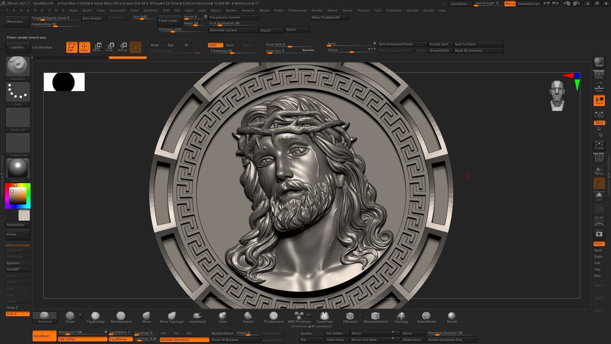Choose the TrimDynamic brush

click(x=274, y=317)
